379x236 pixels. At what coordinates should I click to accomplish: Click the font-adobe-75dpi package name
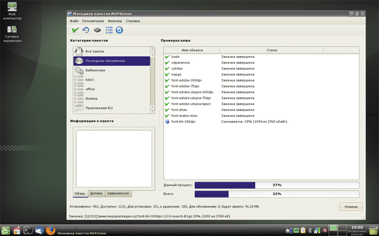click(185, 86)
